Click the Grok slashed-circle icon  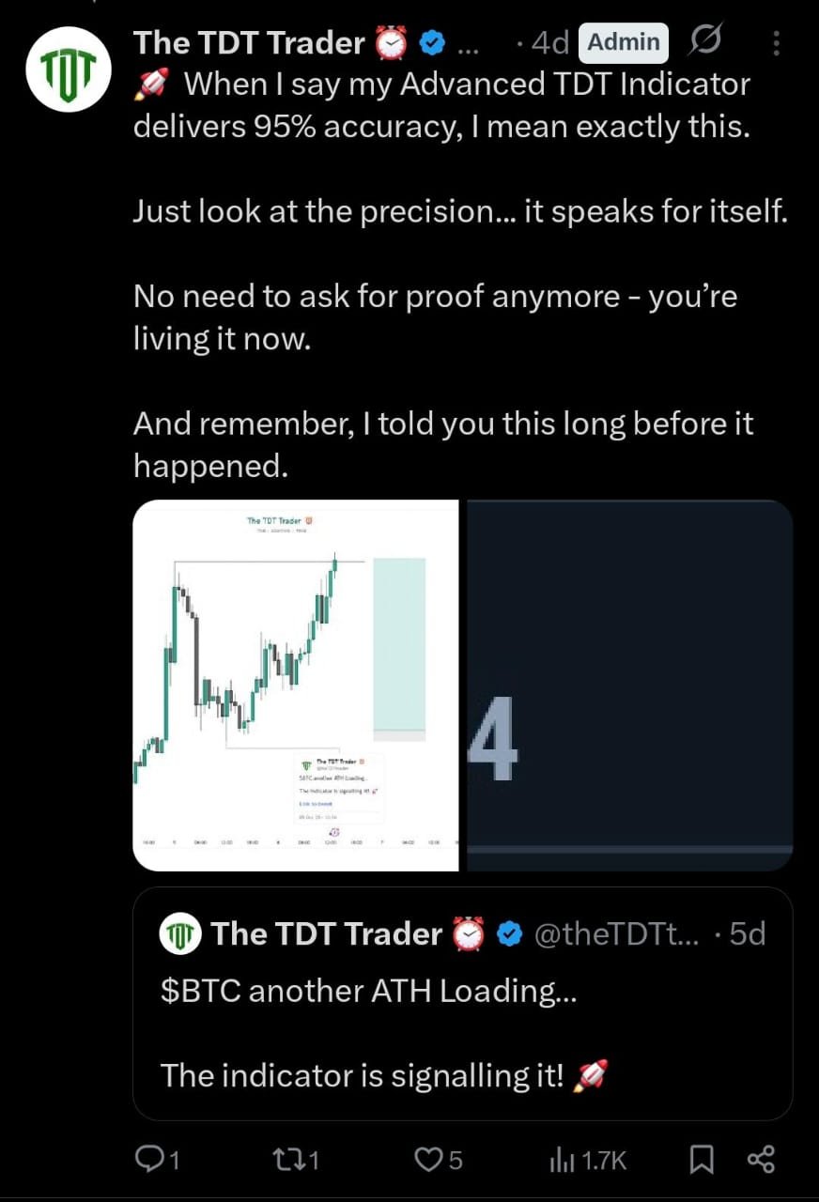(705, 41)
